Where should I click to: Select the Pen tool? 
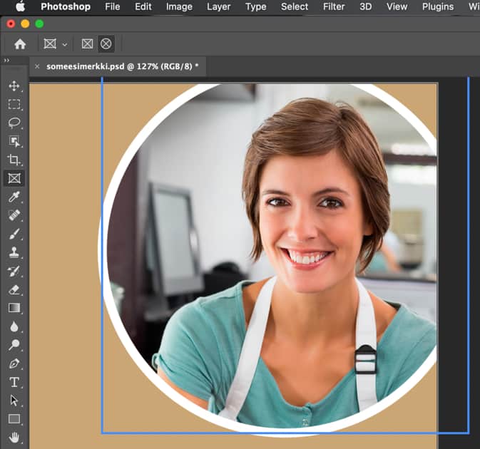pyautogui.click(x=14, y=363)
